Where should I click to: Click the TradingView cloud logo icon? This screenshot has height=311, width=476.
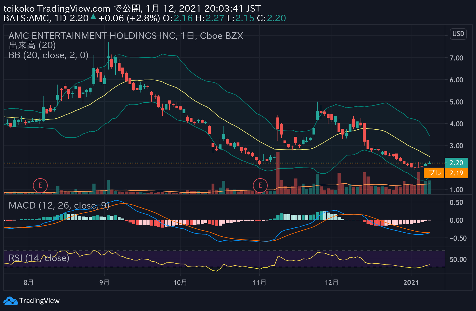(x=11, y=301)
